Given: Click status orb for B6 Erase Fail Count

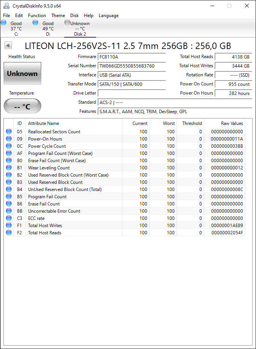Looking at the screenshot, I should click(x=9, y=204).
